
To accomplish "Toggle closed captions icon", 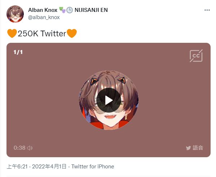I will point(196,56).
